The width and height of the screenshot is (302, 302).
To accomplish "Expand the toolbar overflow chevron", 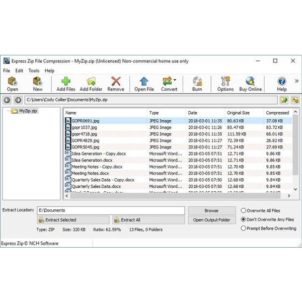I will (x=296, y=81).
